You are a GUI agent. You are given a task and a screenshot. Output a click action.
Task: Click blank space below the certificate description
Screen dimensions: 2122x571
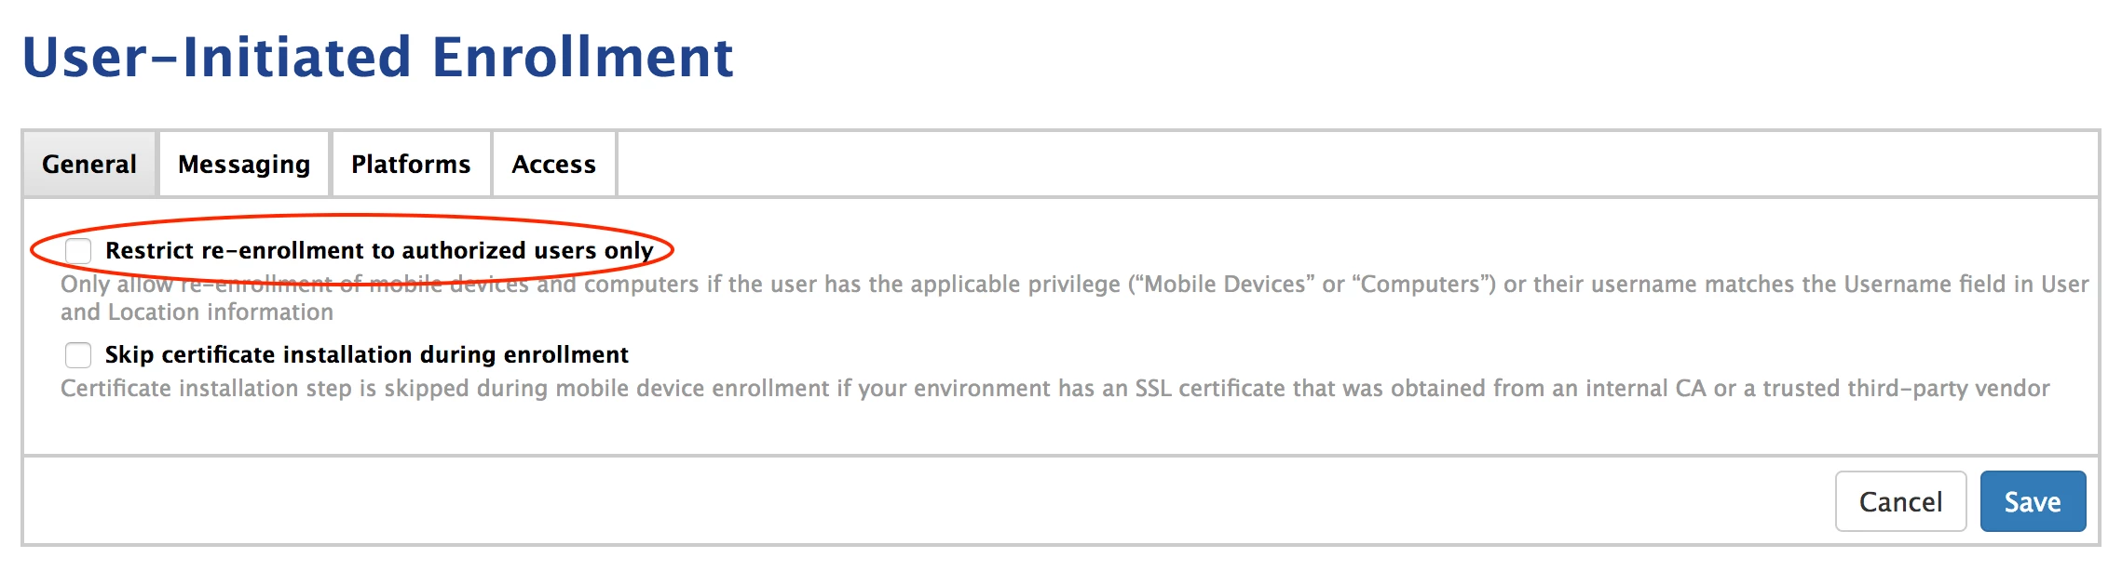pyautogui.click(x=1060, y=429)
